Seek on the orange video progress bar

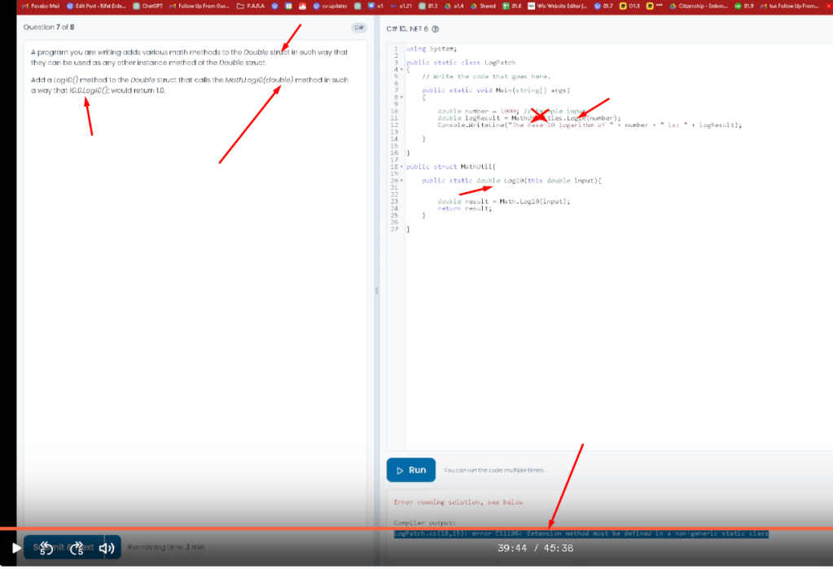click(x=417, y=528)
